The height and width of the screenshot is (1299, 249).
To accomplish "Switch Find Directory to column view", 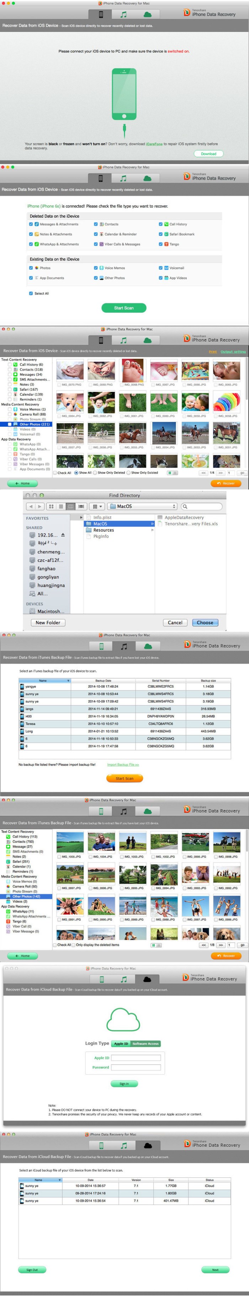I will [x=70, y=506].
